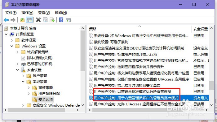Click the Back arrow toolbar icon
This screenshot has width=217, height=122.
pos(7,20)
